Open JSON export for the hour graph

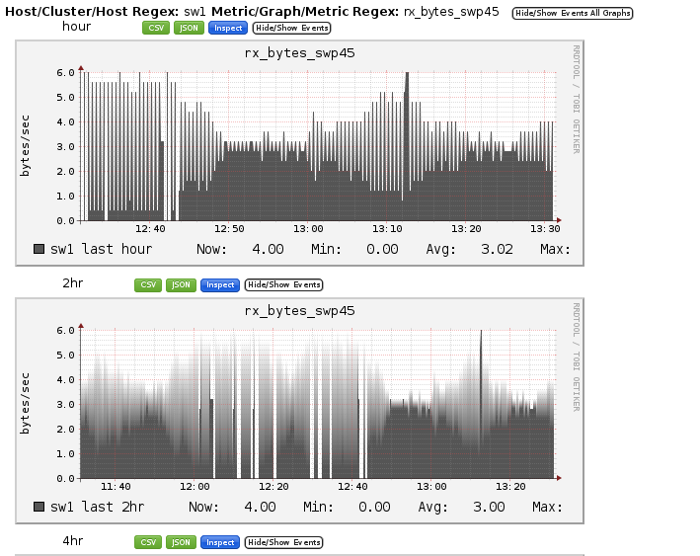[x=189, y=28]
